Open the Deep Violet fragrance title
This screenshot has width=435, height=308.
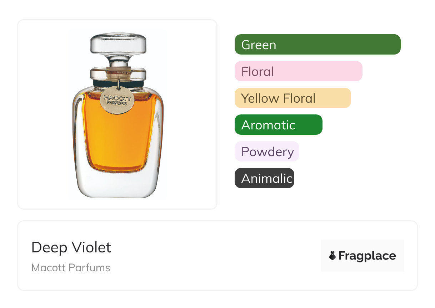71,247
